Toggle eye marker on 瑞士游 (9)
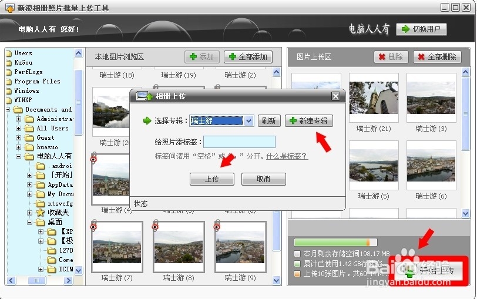Image resolution: width=477 pixels, height=299 pixels. tap(217, 227)
